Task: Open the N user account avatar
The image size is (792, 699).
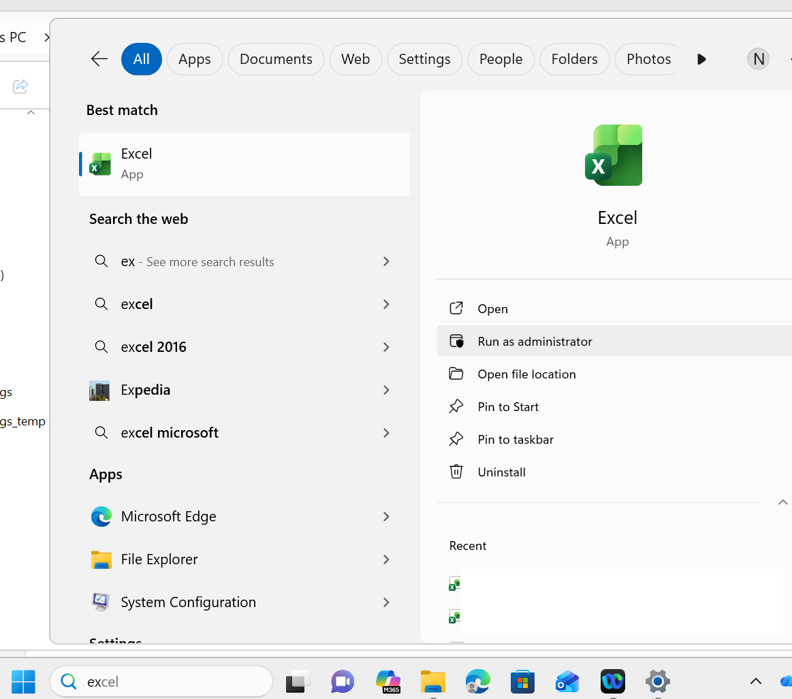Action: tap(758, 59)
